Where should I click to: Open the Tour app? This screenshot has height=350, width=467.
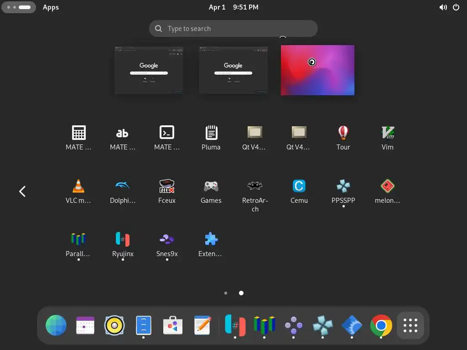pyautogui.click(x=343, y=138)
